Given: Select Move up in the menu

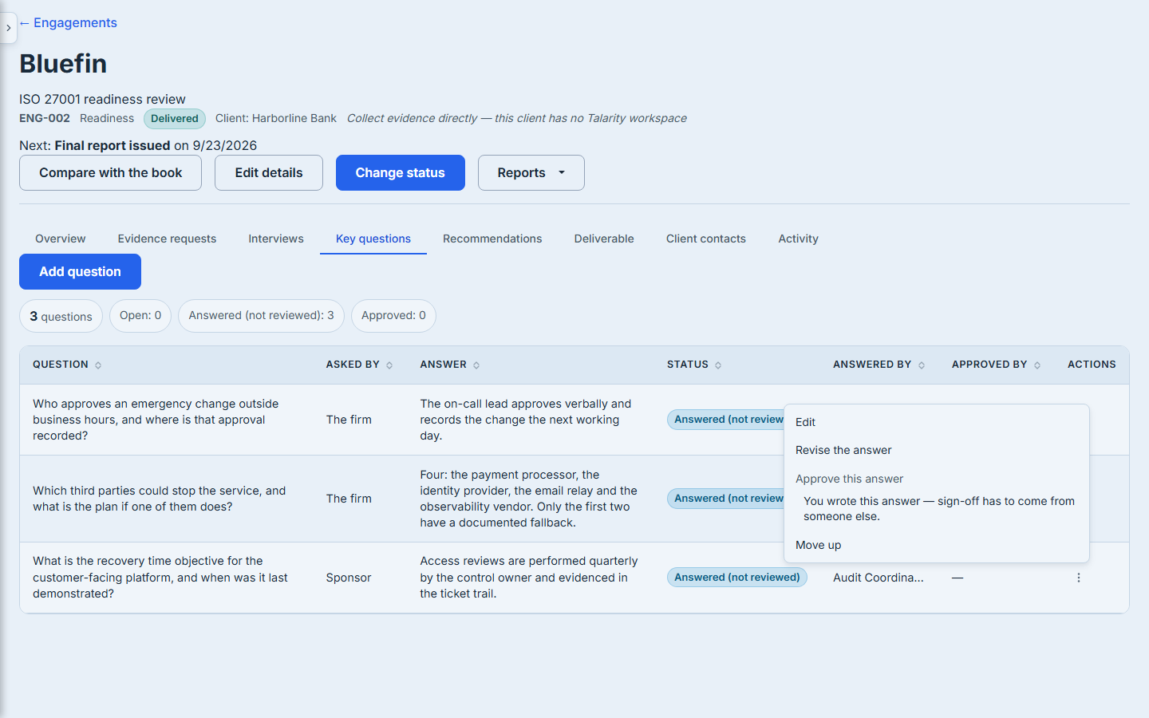Looking at the screenshot, I should click(937, 545).
